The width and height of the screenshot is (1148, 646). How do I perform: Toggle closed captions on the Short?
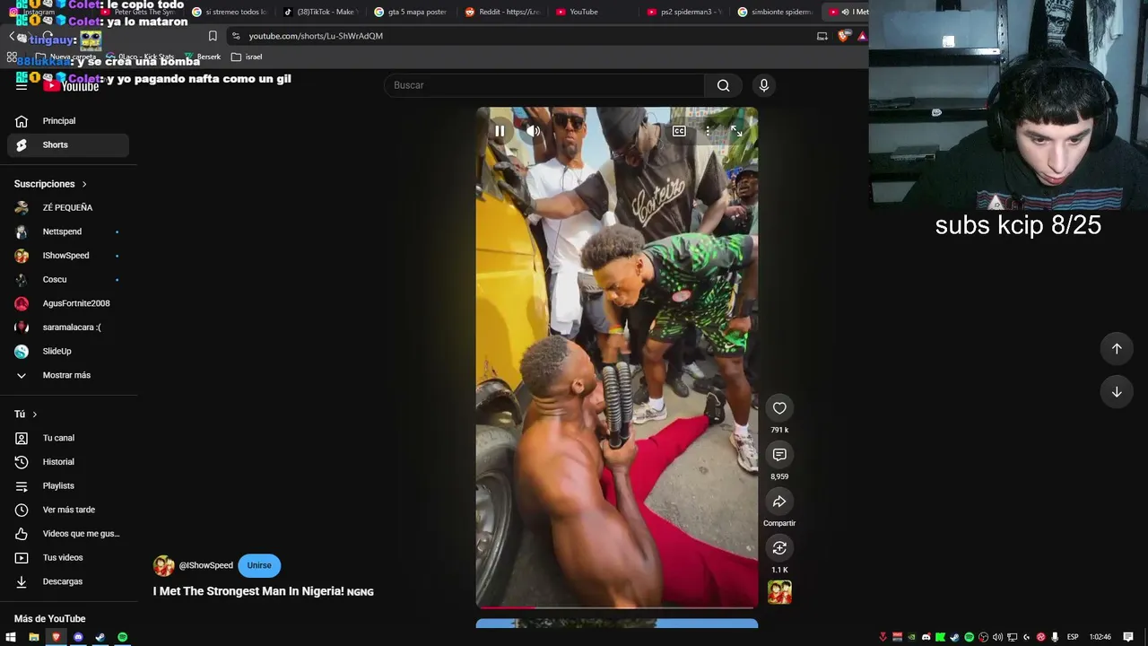pyautogui.click(x=679, y=131)
